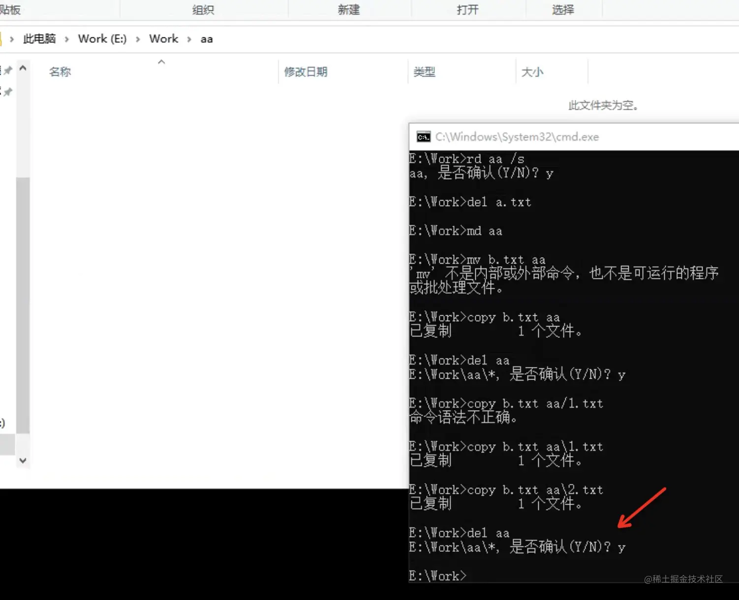Sort by 类型 column header
739x600 pixels.
pos(424,72)
